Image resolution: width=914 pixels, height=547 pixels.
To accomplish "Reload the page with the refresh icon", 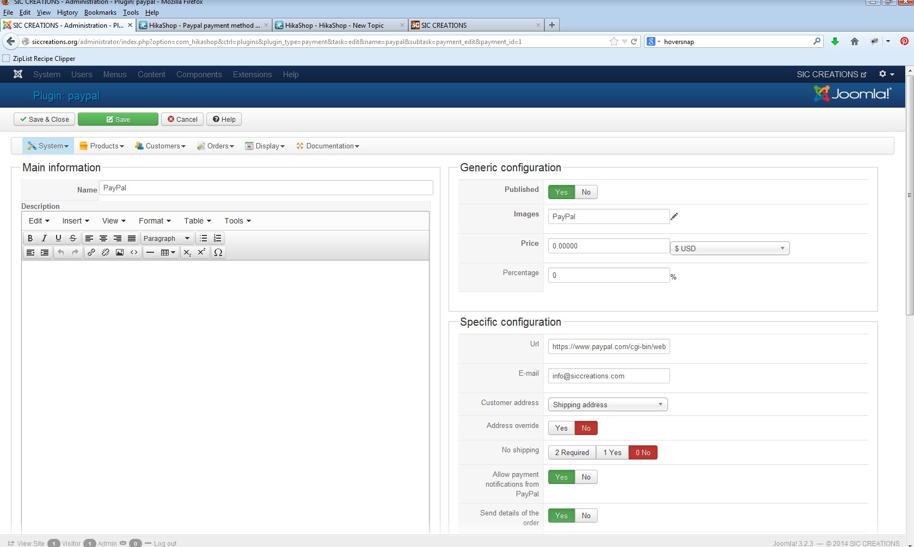I will 634,41.
